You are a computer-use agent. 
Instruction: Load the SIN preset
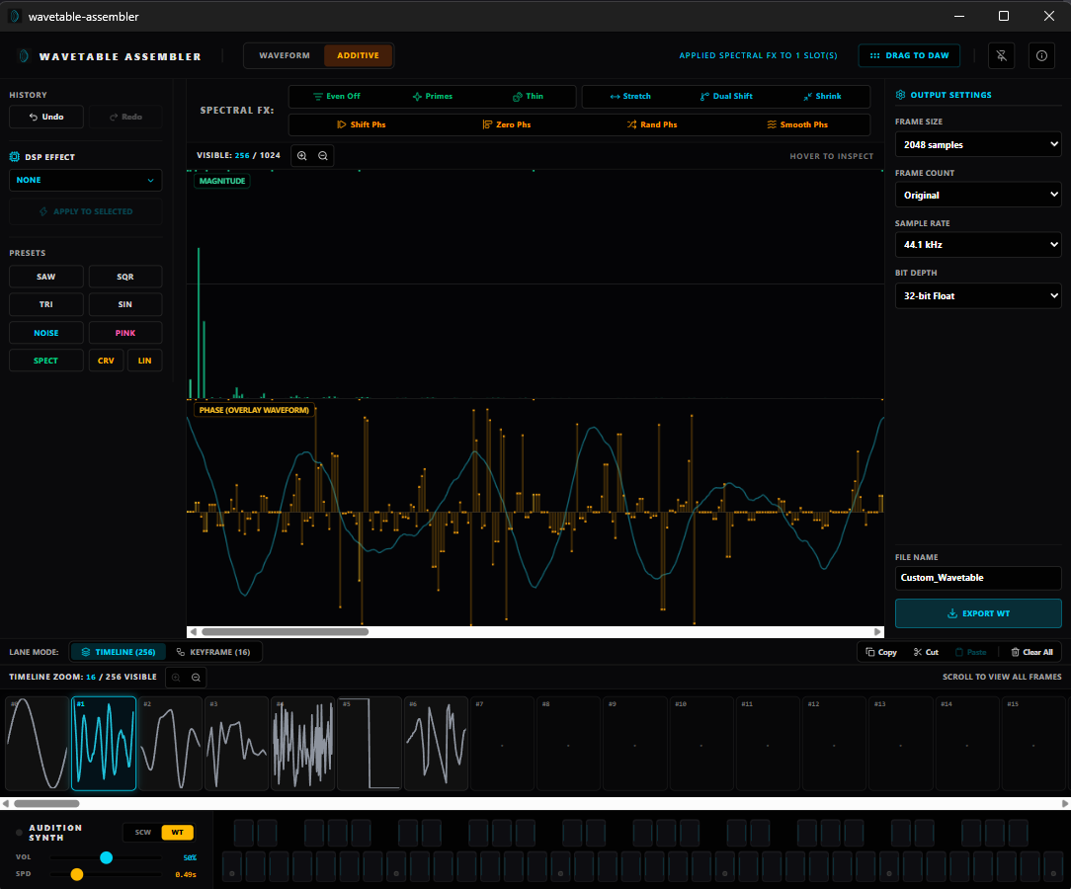click(125, 304)
